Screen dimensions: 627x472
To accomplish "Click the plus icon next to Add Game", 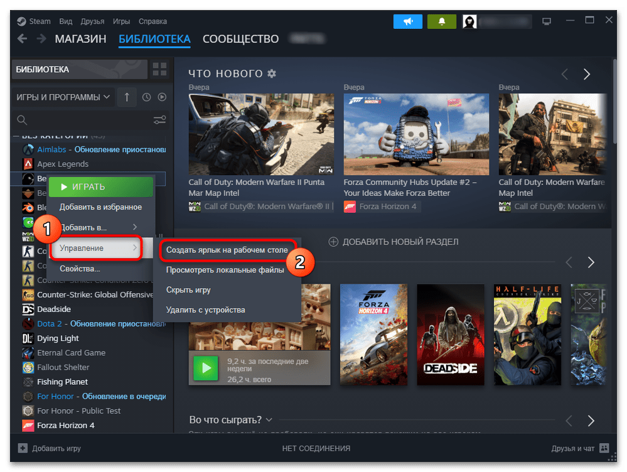I will (x=23, y=448).
